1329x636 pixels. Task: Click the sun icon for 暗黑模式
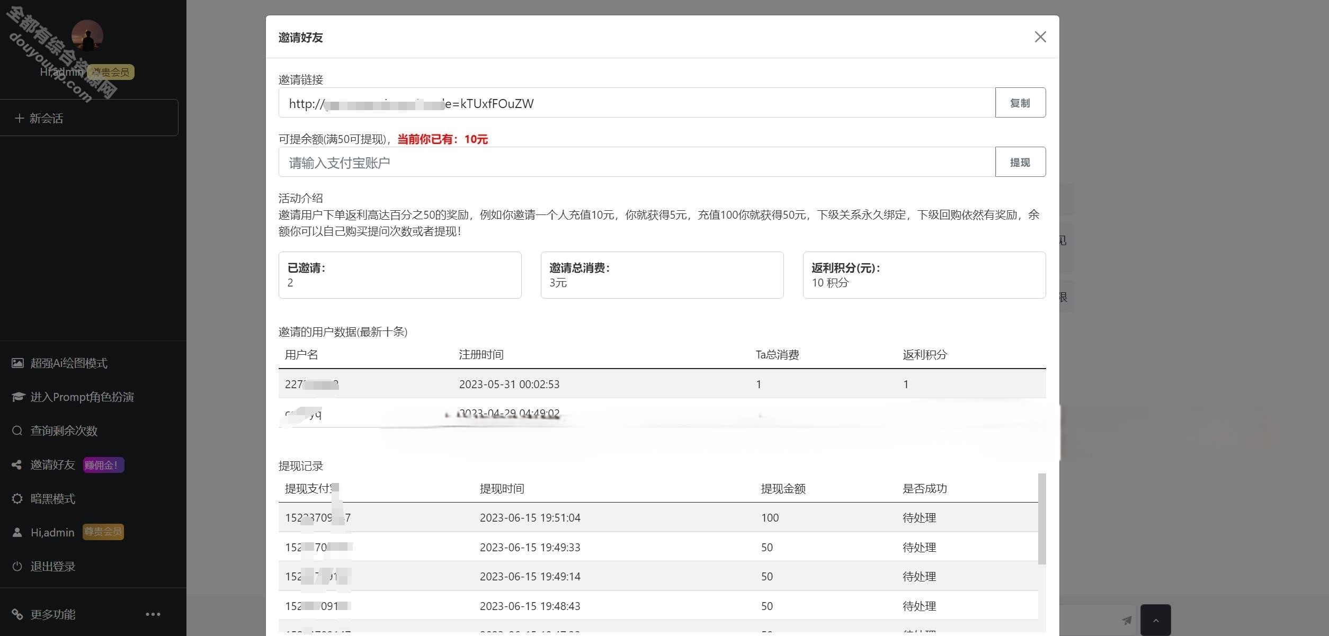coord(17,498)
